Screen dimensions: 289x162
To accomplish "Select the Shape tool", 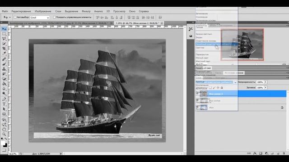I will tap(4, 114).
